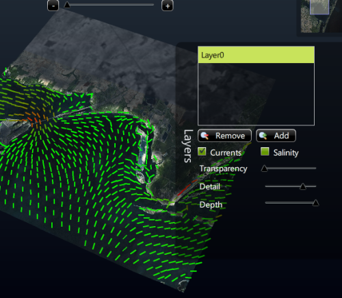Click the Detail slider handle
Screen dimensions: 342x298
tap(303, 186)
